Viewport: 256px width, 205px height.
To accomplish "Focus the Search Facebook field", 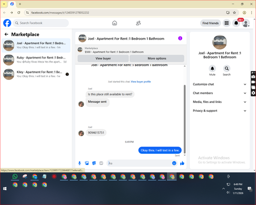I will pos(41,23).
